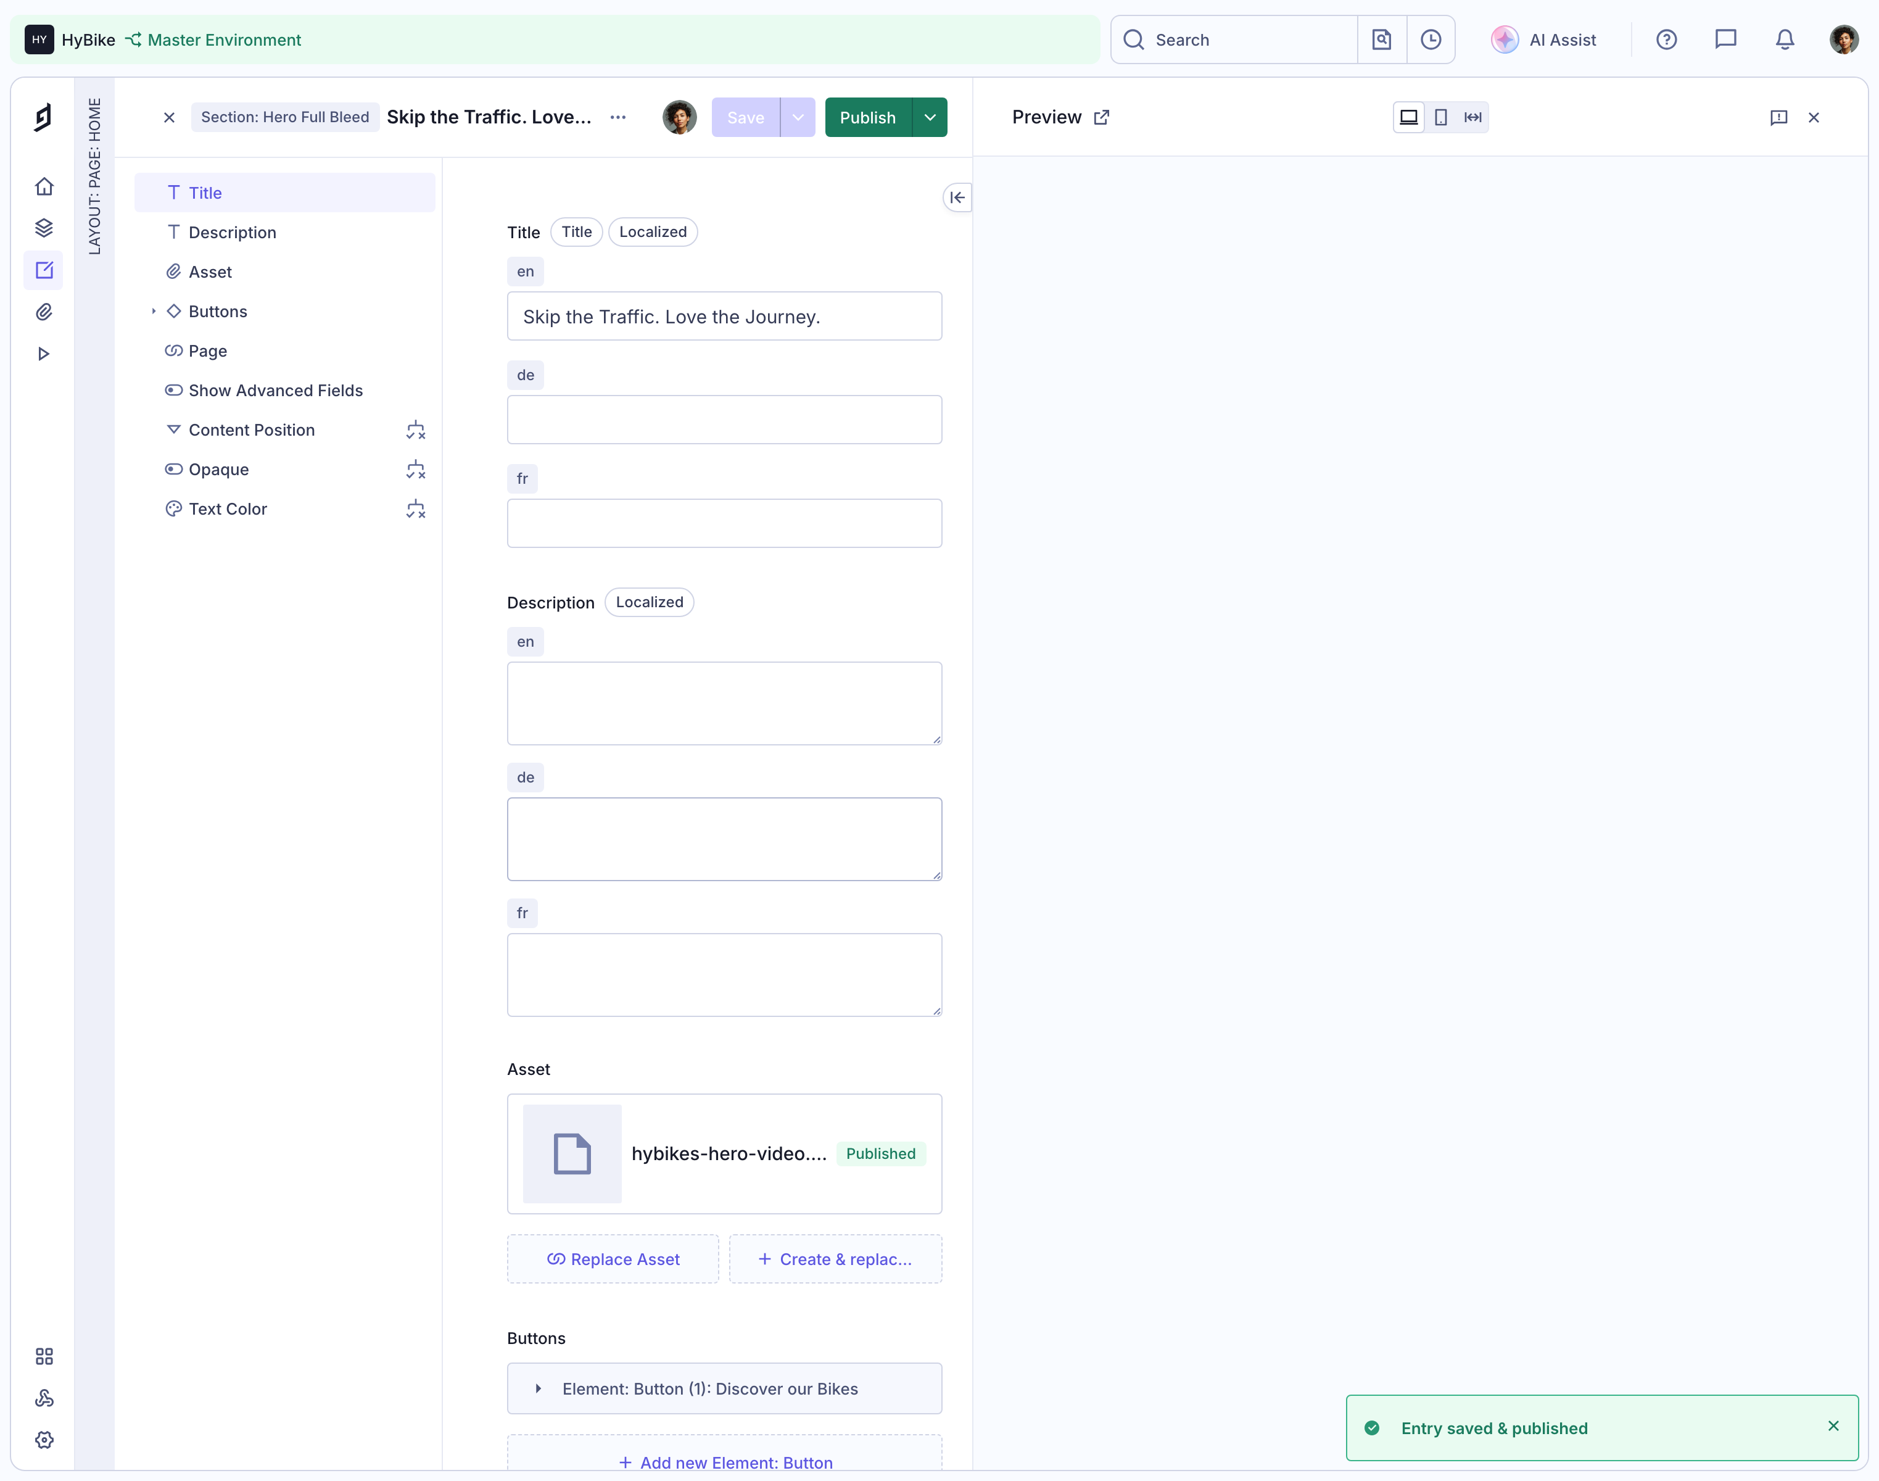Open Preview in a new tab icon
This screenshot has height=1481, width=1879.
point(1102,118)
